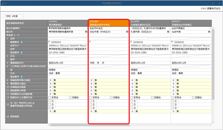Click the magnifier search icon in title bar
The height and width of the screenshot is (130, 223).
pyautogui.click(x=4, y=3)
